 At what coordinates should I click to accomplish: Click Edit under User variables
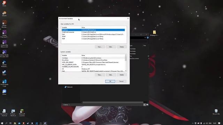click(x=111, y=47)
